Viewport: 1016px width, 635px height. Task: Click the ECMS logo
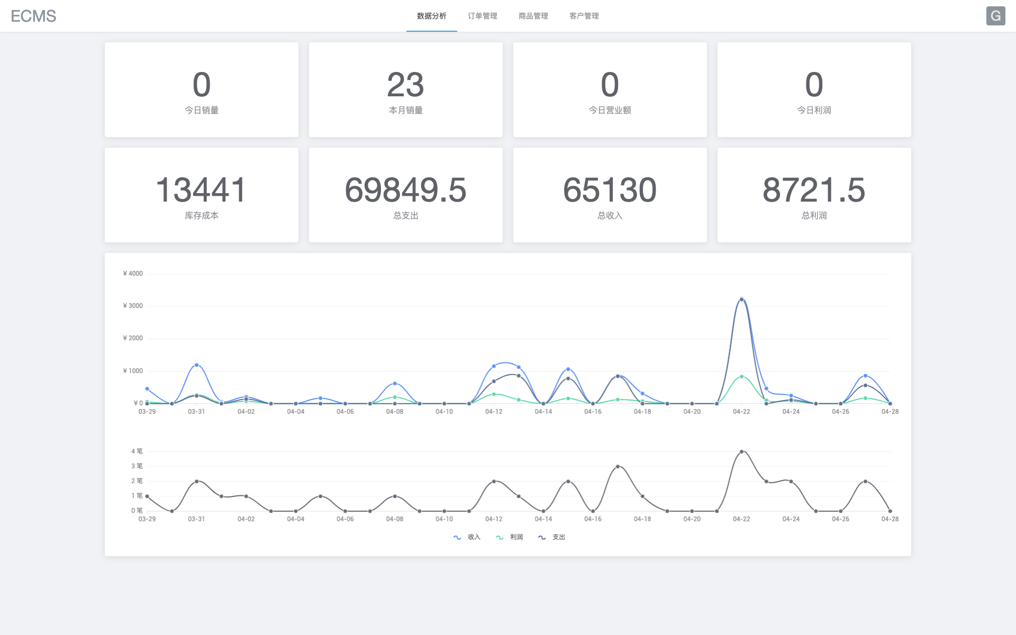33,16
